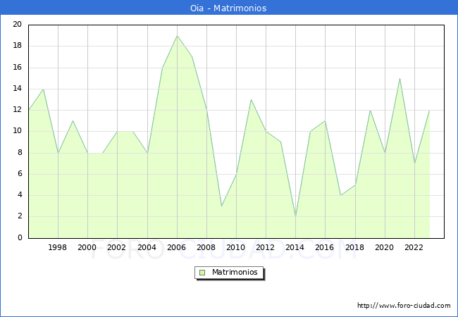This screenshot has width=458, height=317.
Task: Open the foro-ciudad.com link
Action: [x=404, y=306]
